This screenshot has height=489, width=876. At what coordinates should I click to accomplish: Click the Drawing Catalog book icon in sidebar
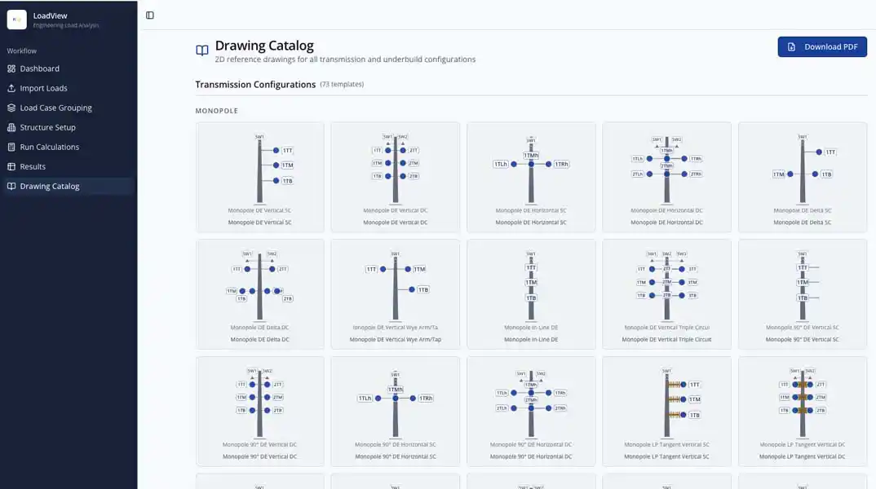11,186
